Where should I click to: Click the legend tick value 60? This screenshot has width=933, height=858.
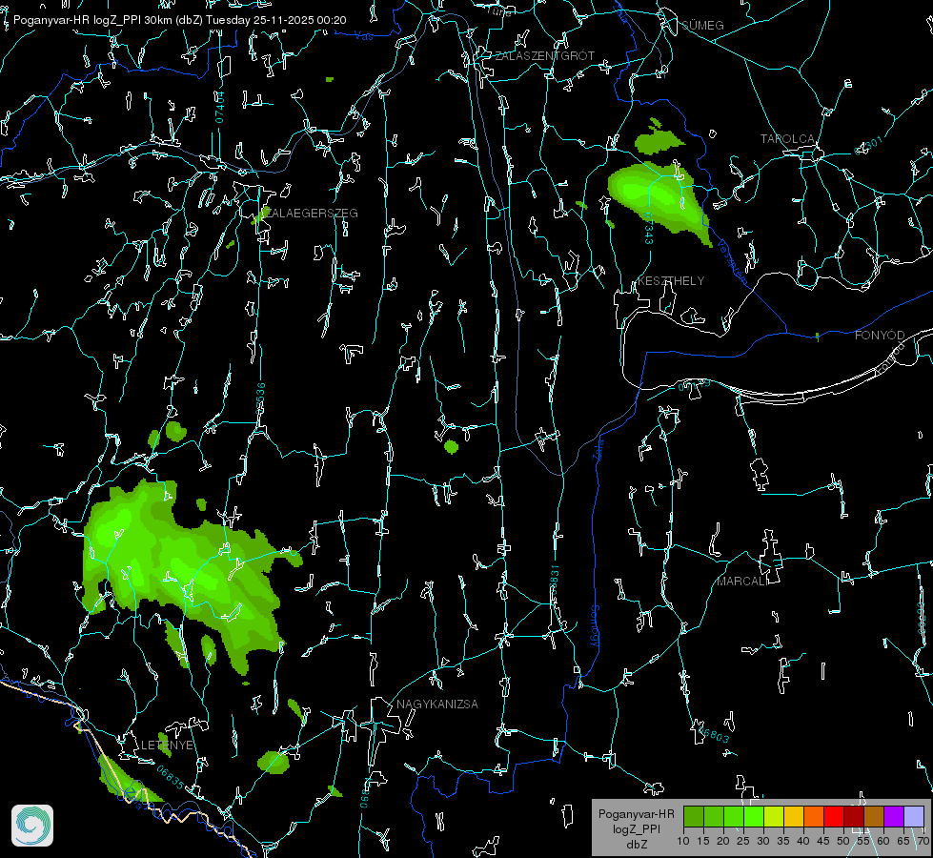pos(883,841)
